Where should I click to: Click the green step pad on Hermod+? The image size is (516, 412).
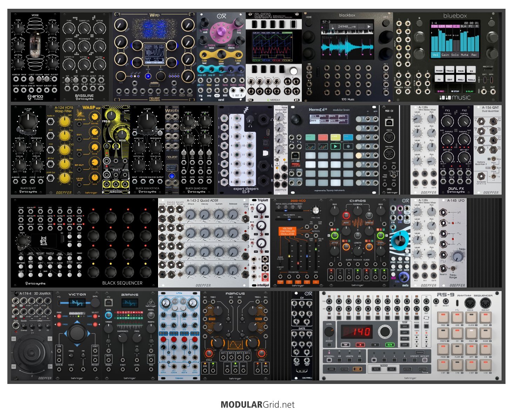point(310,137)
